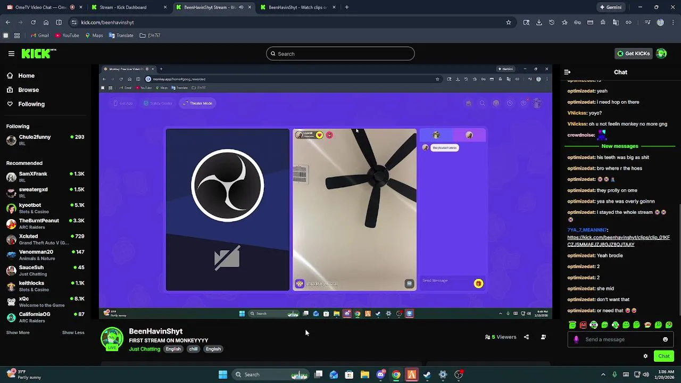The image size is (681, 383).
Task: Open the emoji picker in message box
Action: coord(665,339)
